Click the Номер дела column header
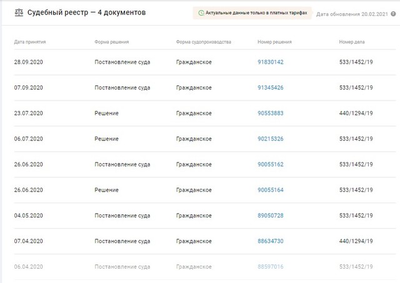400x283 pixels. click(352, 42)
